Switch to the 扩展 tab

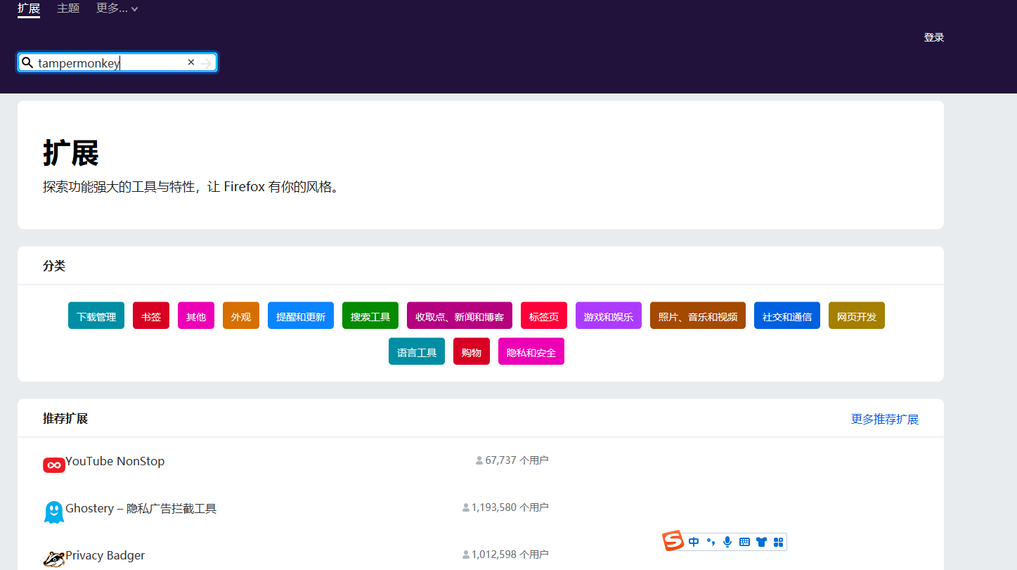point(29,9)
